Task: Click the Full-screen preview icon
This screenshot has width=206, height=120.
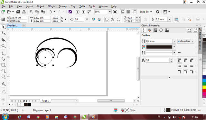Action: pos(115,12)
